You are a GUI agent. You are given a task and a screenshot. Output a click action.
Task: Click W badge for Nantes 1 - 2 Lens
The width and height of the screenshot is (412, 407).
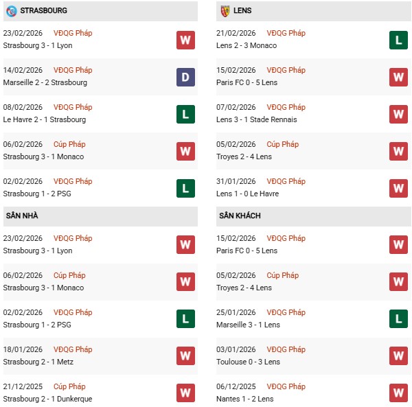(x=399, y=393)
